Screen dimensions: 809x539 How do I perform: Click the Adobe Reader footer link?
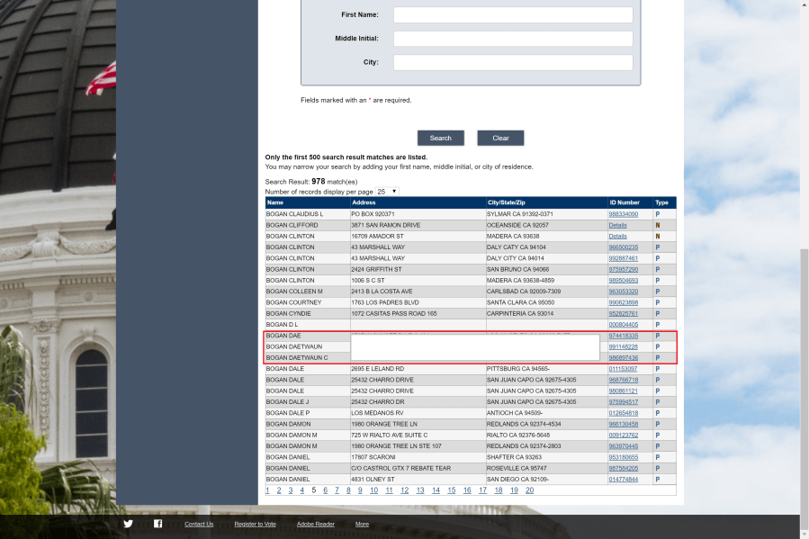[315, 524]
